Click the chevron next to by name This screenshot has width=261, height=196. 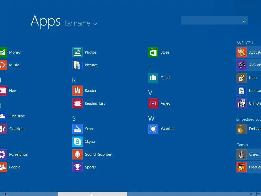(x=95, y=24)
